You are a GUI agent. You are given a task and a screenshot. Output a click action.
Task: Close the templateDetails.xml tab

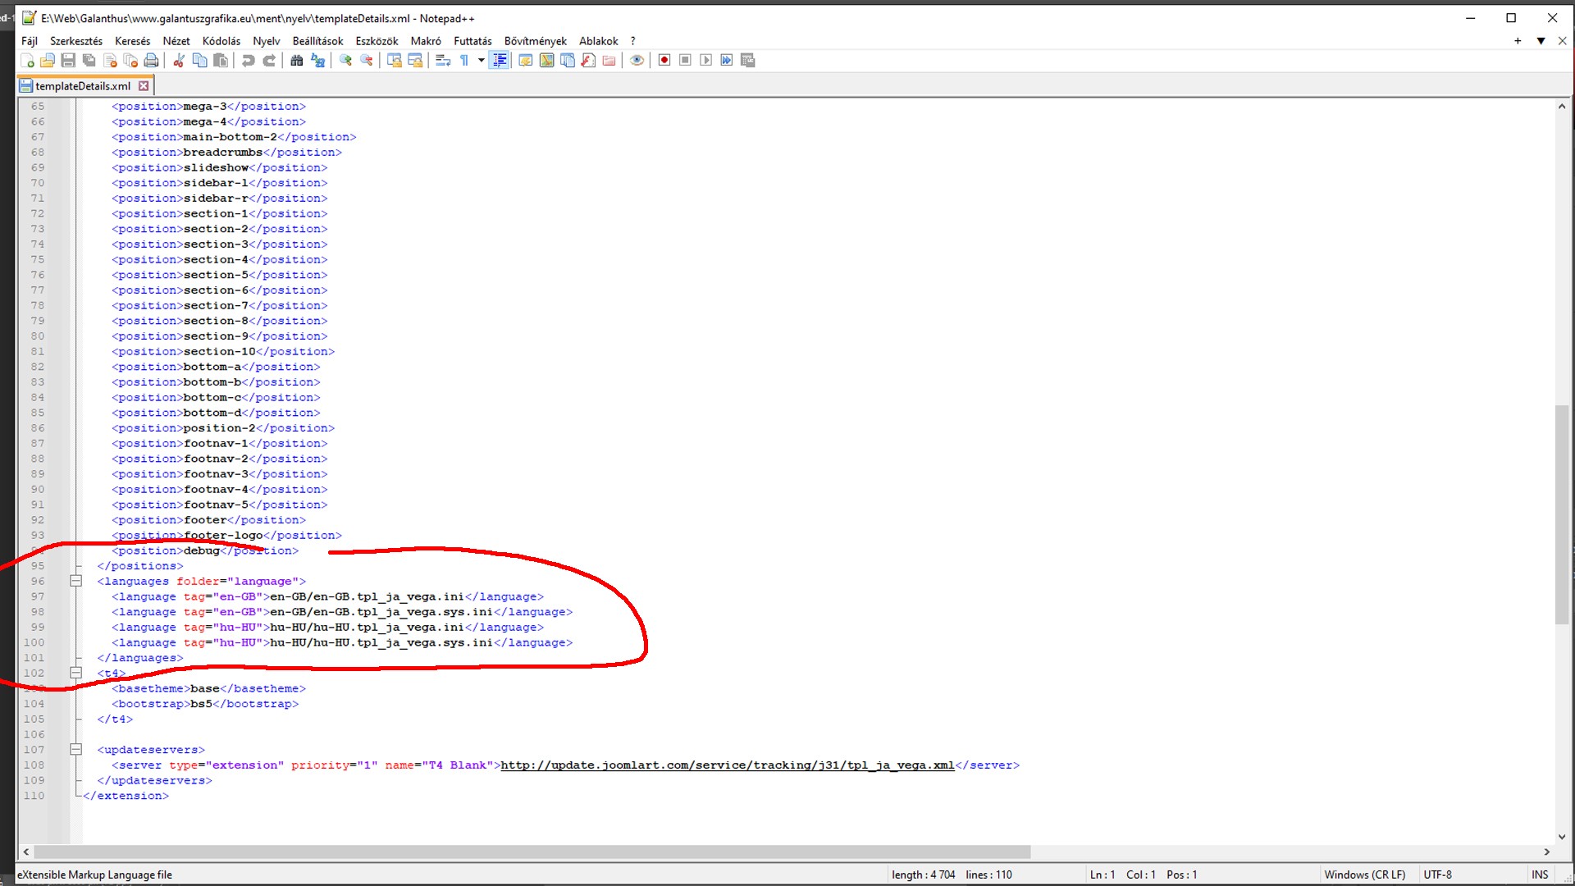click(144, 85)
